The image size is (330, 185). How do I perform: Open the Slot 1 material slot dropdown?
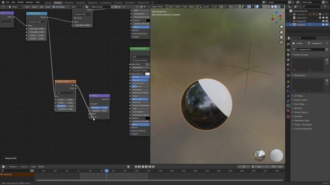coord(77,7)
